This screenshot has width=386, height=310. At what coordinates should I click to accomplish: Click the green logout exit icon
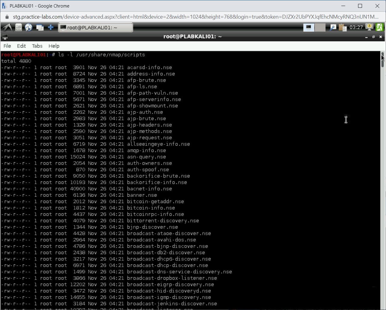click(x=379, y=27)
